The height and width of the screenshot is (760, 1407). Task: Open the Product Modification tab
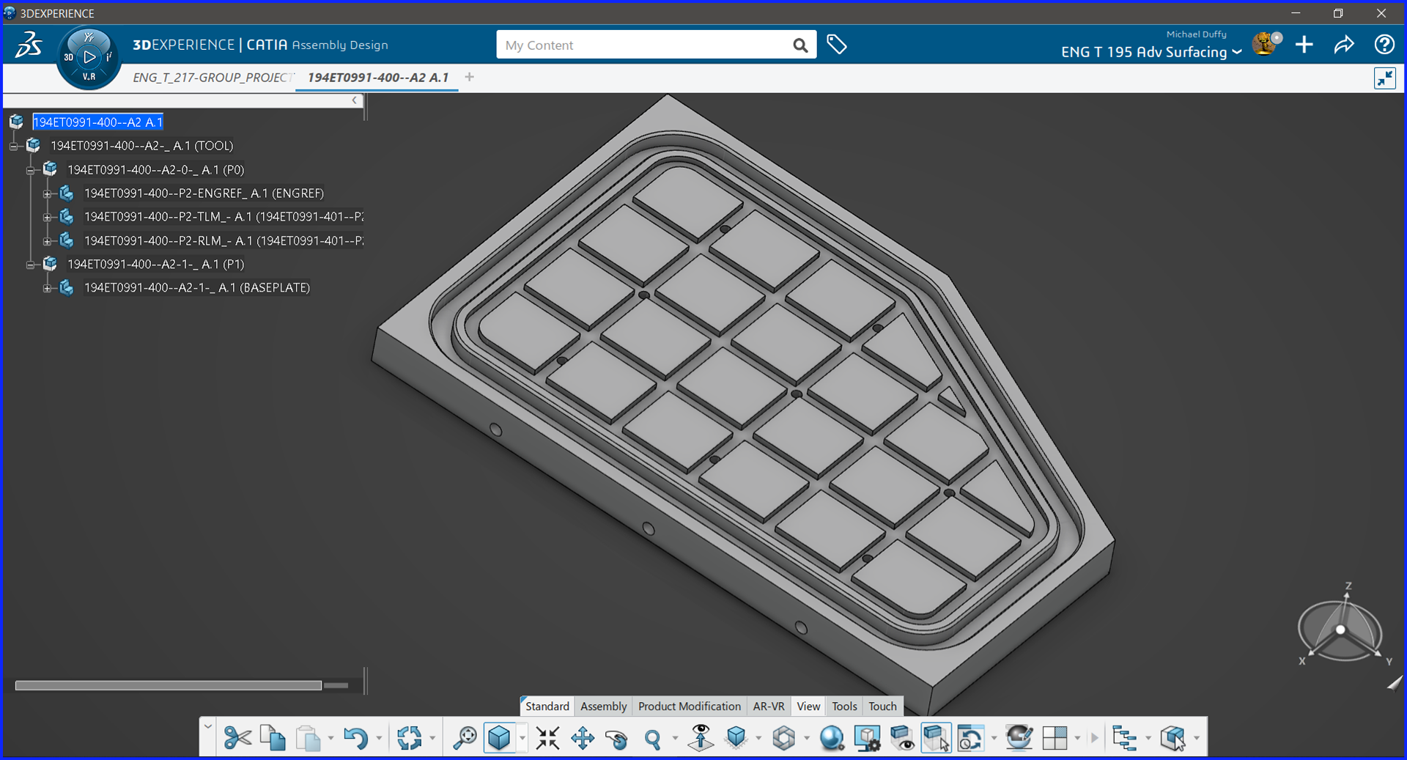tap(690, 706)
